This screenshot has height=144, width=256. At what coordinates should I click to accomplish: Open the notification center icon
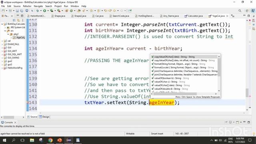pyautogui.click(x=250, y=140)
